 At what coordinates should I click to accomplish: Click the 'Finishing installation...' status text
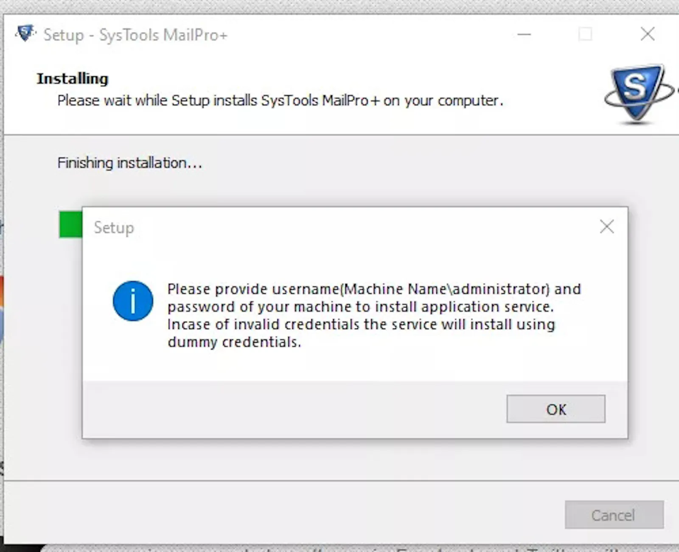coord(129,163)
